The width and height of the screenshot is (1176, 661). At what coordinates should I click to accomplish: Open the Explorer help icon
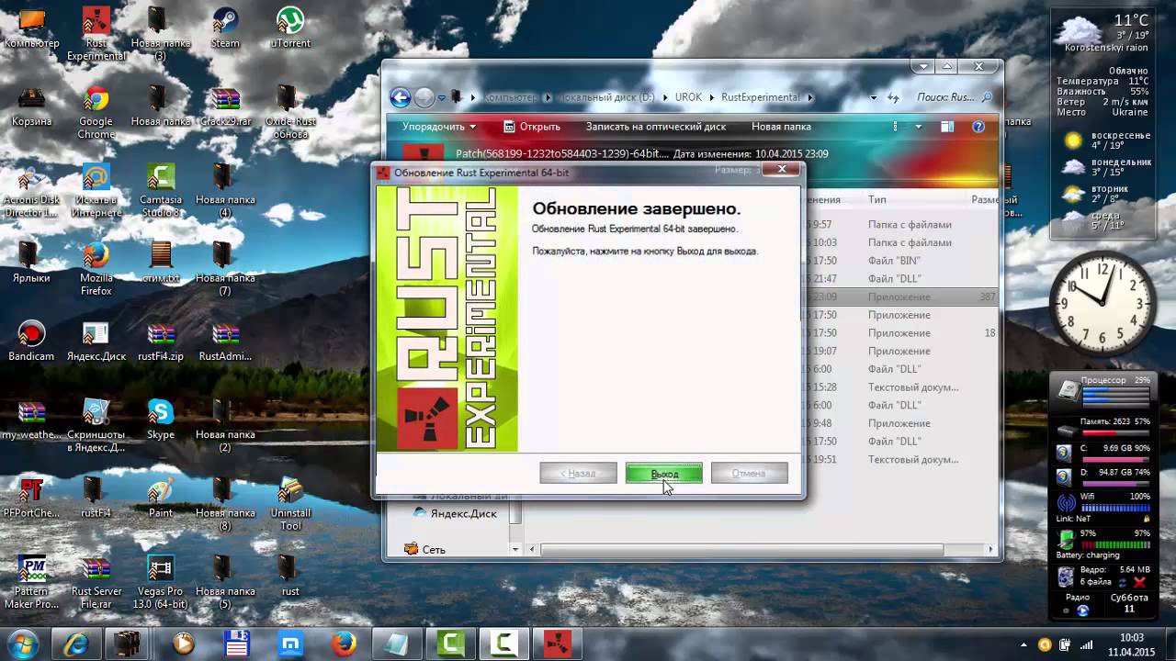click(978, 127)
